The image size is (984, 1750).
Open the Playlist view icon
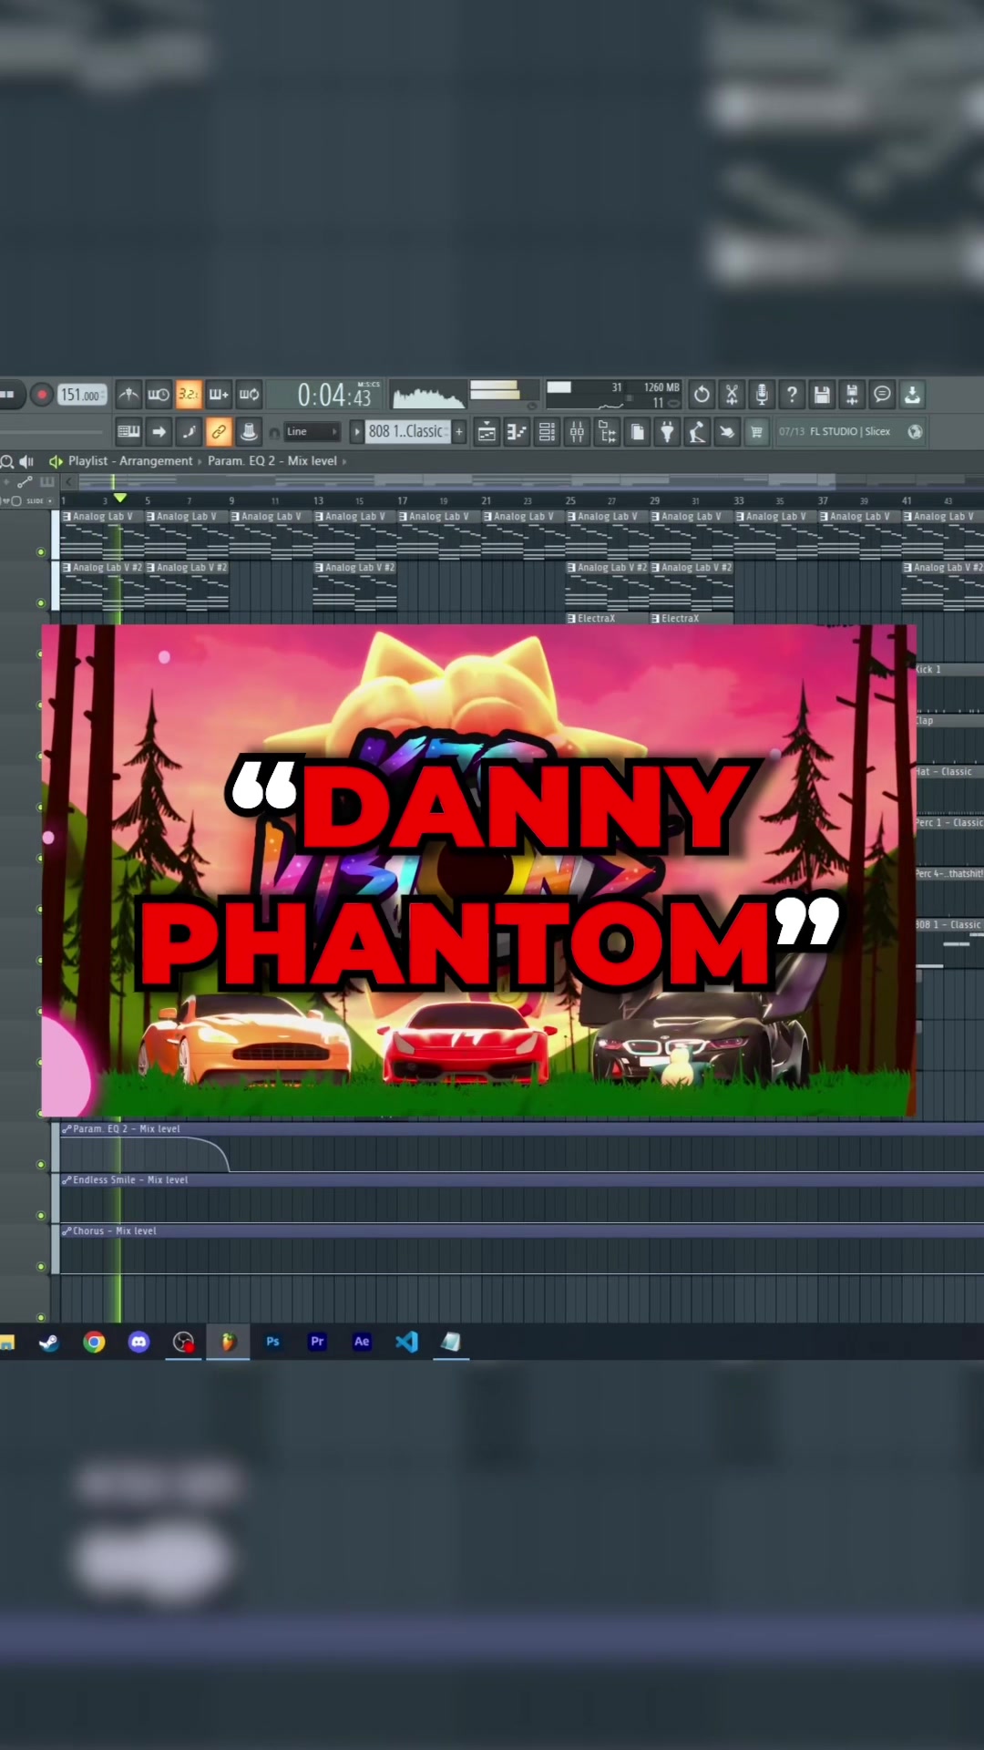(487, 432)
